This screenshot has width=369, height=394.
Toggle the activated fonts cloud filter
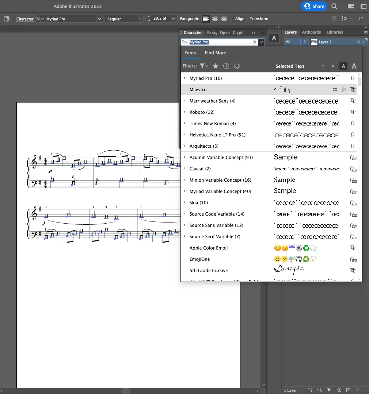pos(237,66)
